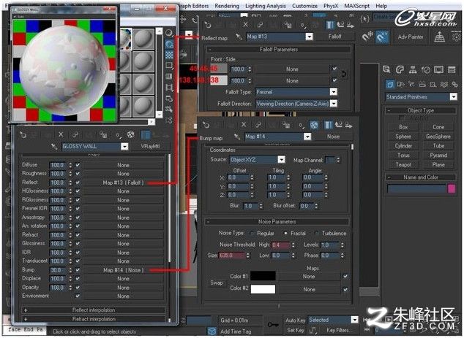Click the object name field under Name and Color

coord(416,188)
